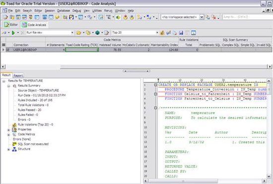
Task: Click the horizontal splitter handle between grid and results
Action: coord(136,71)
